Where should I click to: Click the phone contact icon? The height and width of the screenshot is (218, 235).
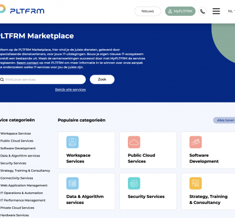[202, 11]
